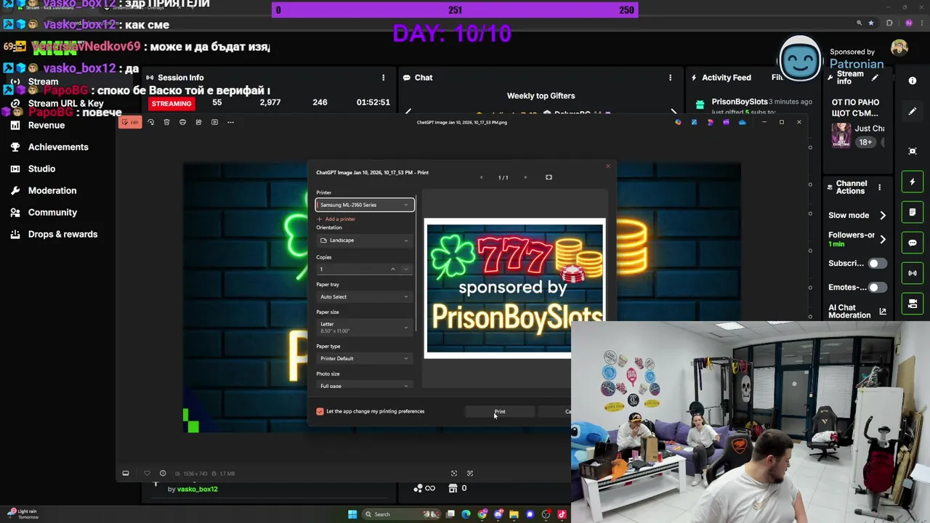Viewport: 930px width, 523px height.
Task: Favorite the image with heart icon
Action: tap(147, 473)
